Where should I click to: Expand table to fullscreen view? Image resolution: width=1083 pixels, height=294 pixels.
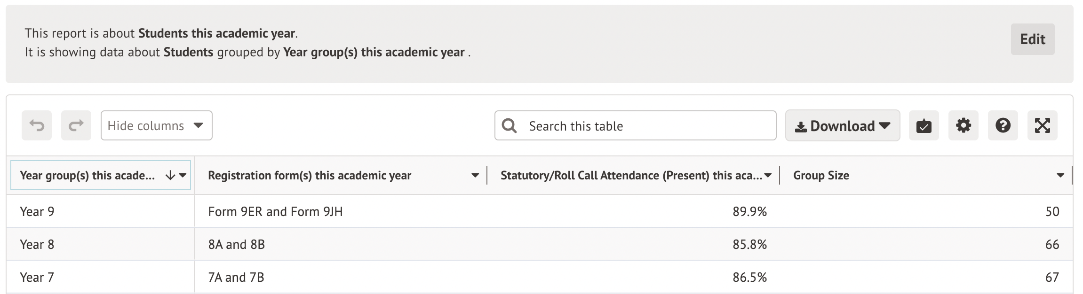click(x=1042, y=126)
